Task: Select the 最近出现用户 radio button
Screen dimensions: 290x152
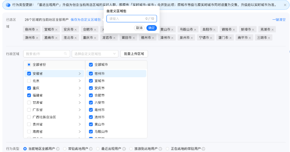Action: (x=98, y=149)
